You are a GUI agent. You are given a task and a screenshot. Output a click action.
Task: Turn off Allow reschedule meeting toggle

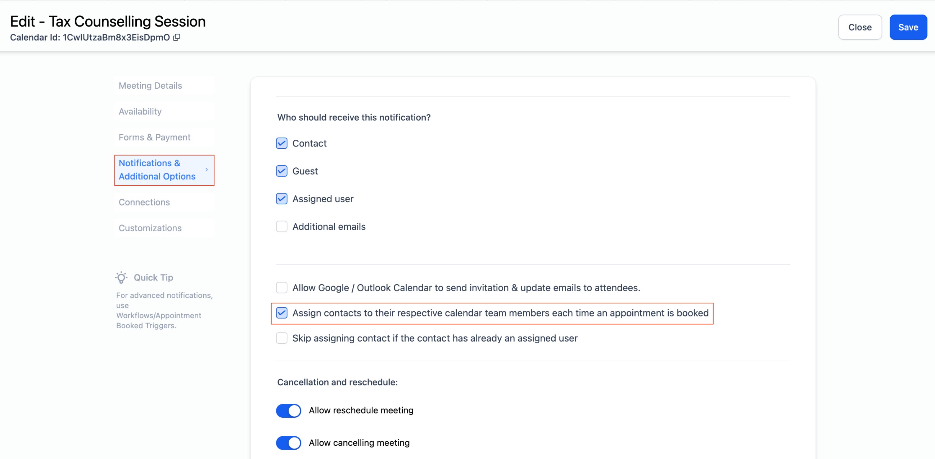point(289,411)
